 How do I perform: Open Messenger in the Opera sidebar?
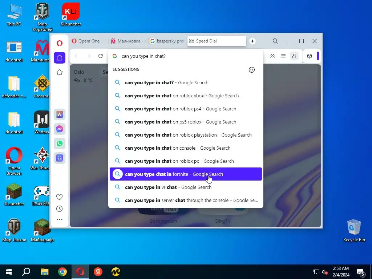(x=60, y=129)
